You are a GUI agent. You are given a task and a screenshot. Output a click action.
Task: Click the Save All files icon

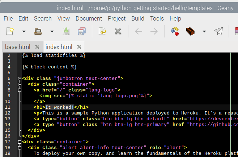(x=81, y=32)
